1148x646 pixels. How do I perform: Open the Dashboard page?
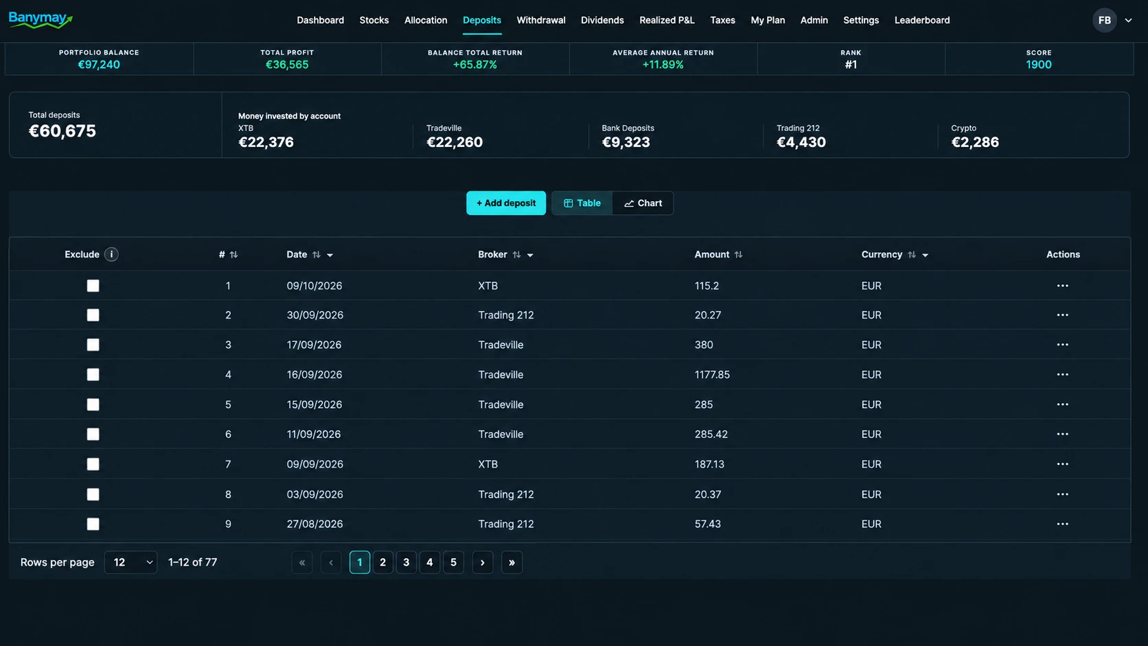point(320,21)
